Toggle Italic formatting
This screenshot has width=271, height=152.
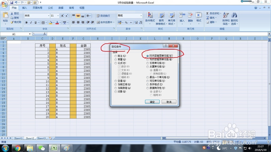pos(31,22)
